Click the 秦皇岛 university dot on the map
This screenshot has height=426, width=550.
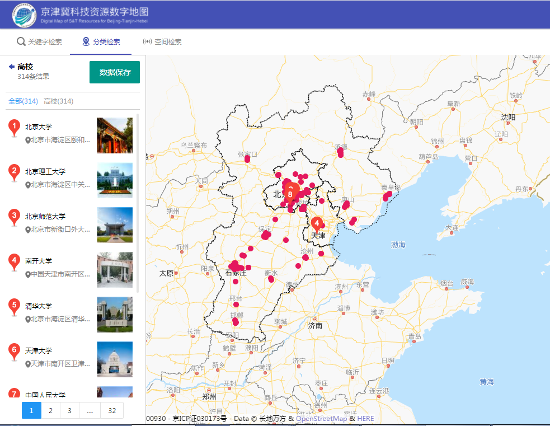click(x=387, y=196)
